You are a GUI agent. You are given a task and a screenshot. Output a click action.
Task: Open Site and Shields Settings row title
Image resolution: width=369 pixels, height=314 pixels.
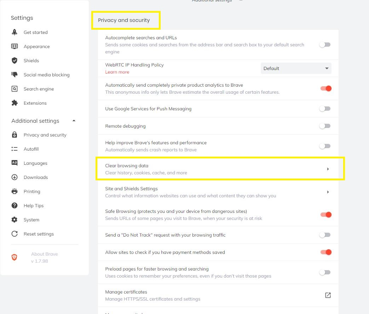(x=131, y=188)
